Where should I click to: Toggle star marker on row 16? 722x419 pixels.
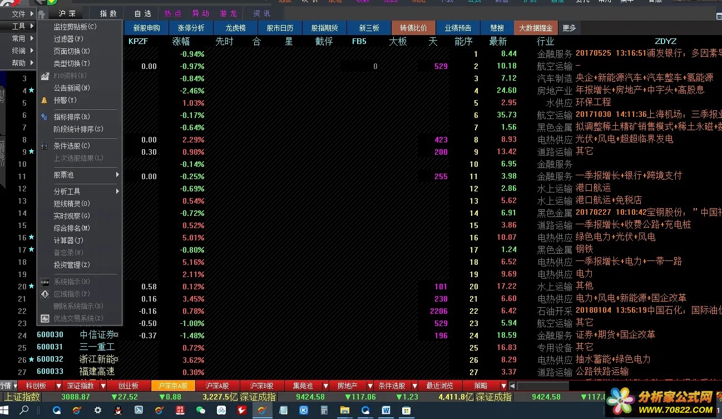(x=31, y=237)
